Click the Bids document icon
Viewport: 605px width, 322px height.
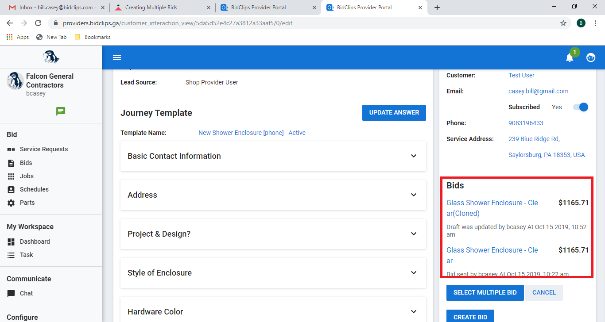tap(11, 163)
